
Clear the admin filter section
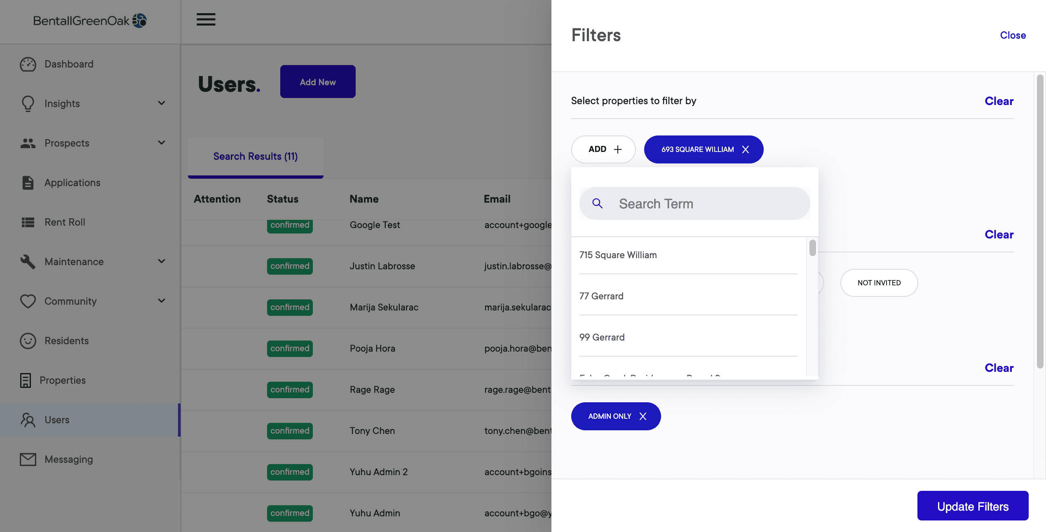click(999, 368)
